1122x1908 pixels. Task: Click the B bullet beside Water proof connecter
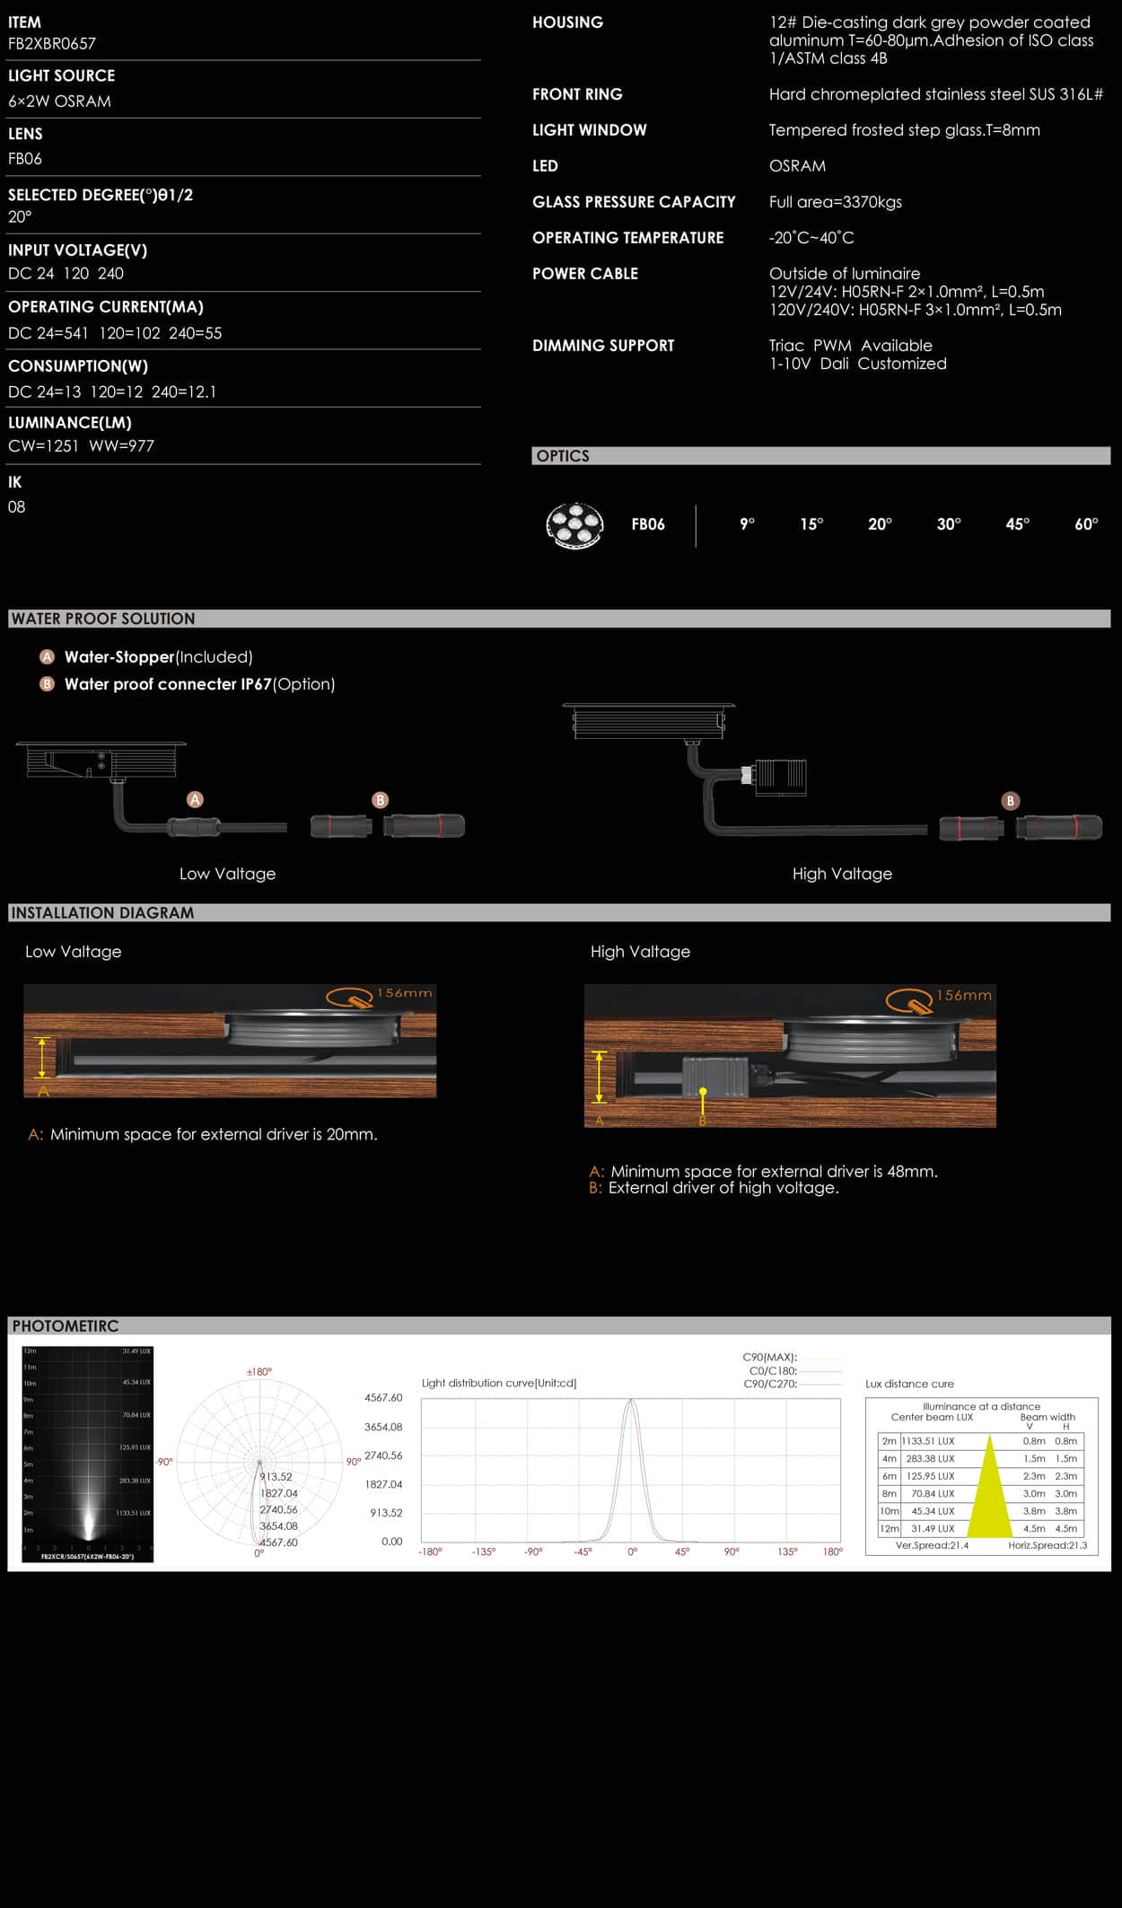pos(48,684)
